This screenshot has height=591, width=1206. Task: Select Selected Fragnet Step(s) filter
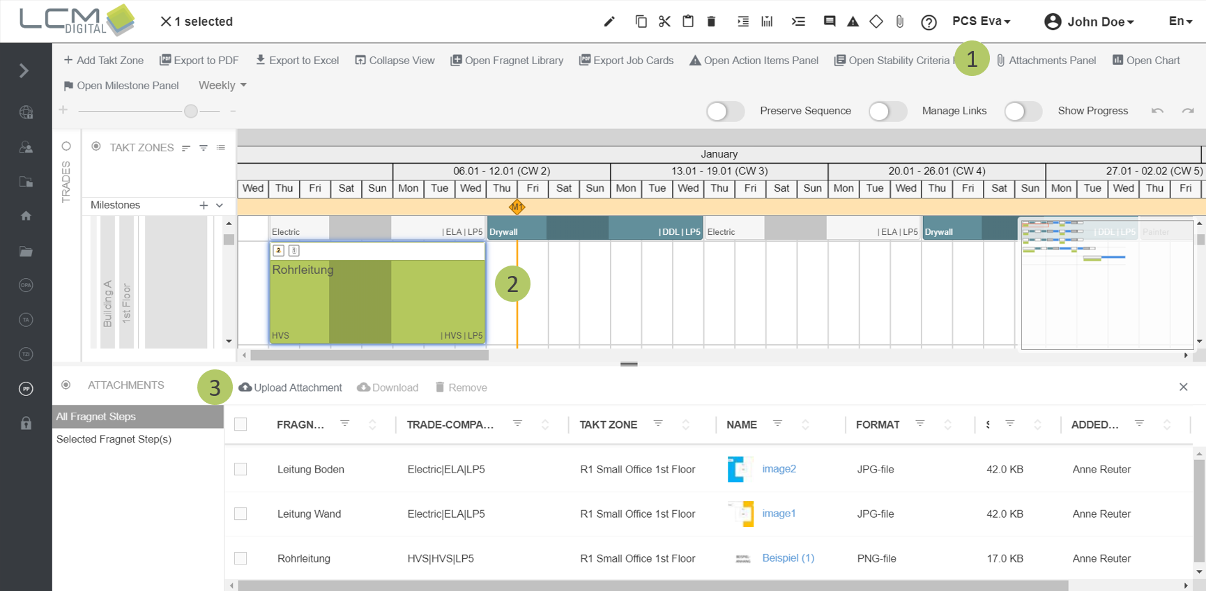[x=114, y=439]
